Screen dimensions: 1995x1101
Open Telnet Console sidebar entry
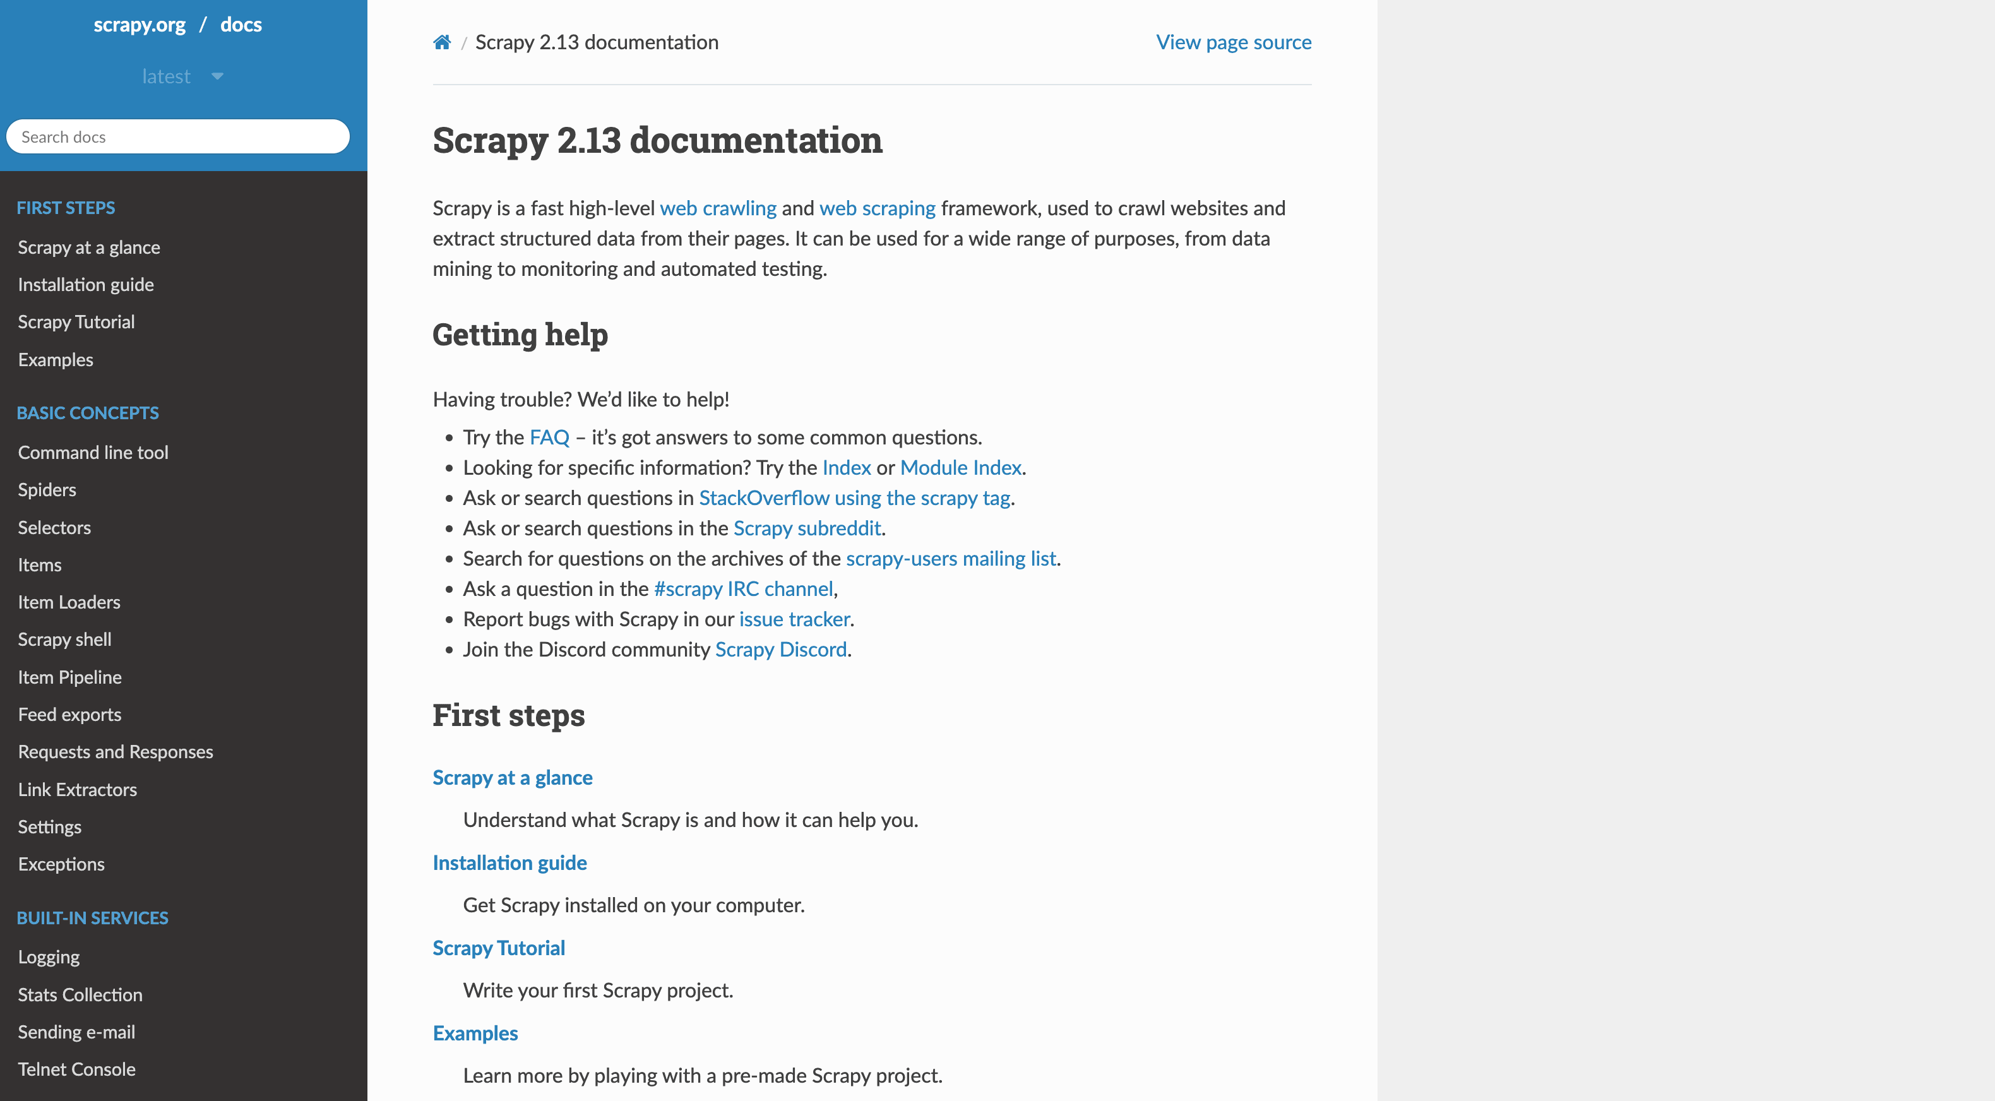[76, 1068]
